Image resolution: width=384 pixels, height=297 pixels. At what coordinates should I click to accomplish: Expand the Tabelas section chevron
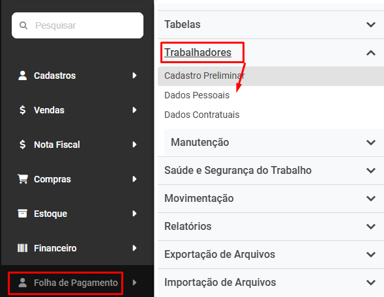tap(371, 25)
